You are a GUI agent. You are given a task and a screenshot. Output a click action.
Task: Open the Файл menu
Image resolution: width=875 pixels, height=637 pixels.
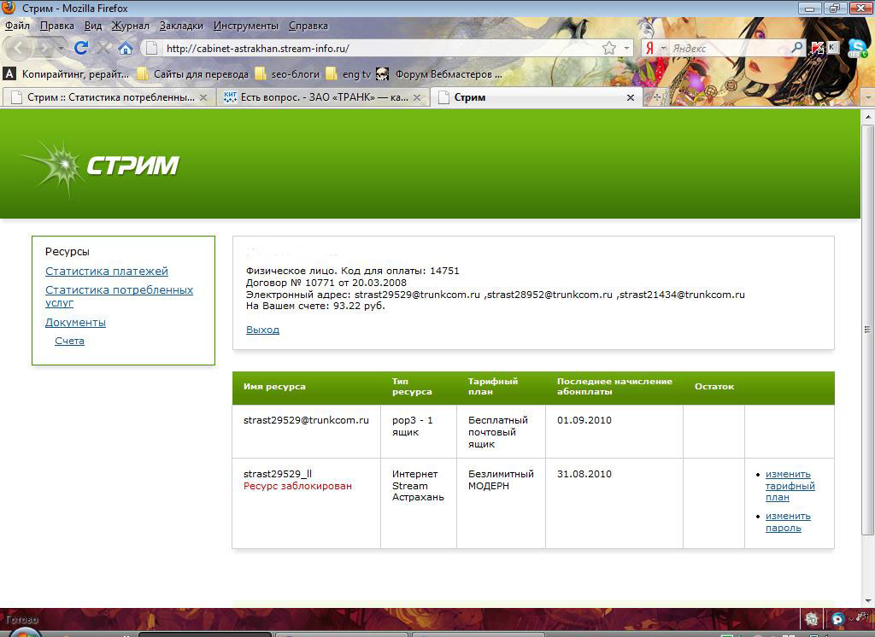click(17, 26)
